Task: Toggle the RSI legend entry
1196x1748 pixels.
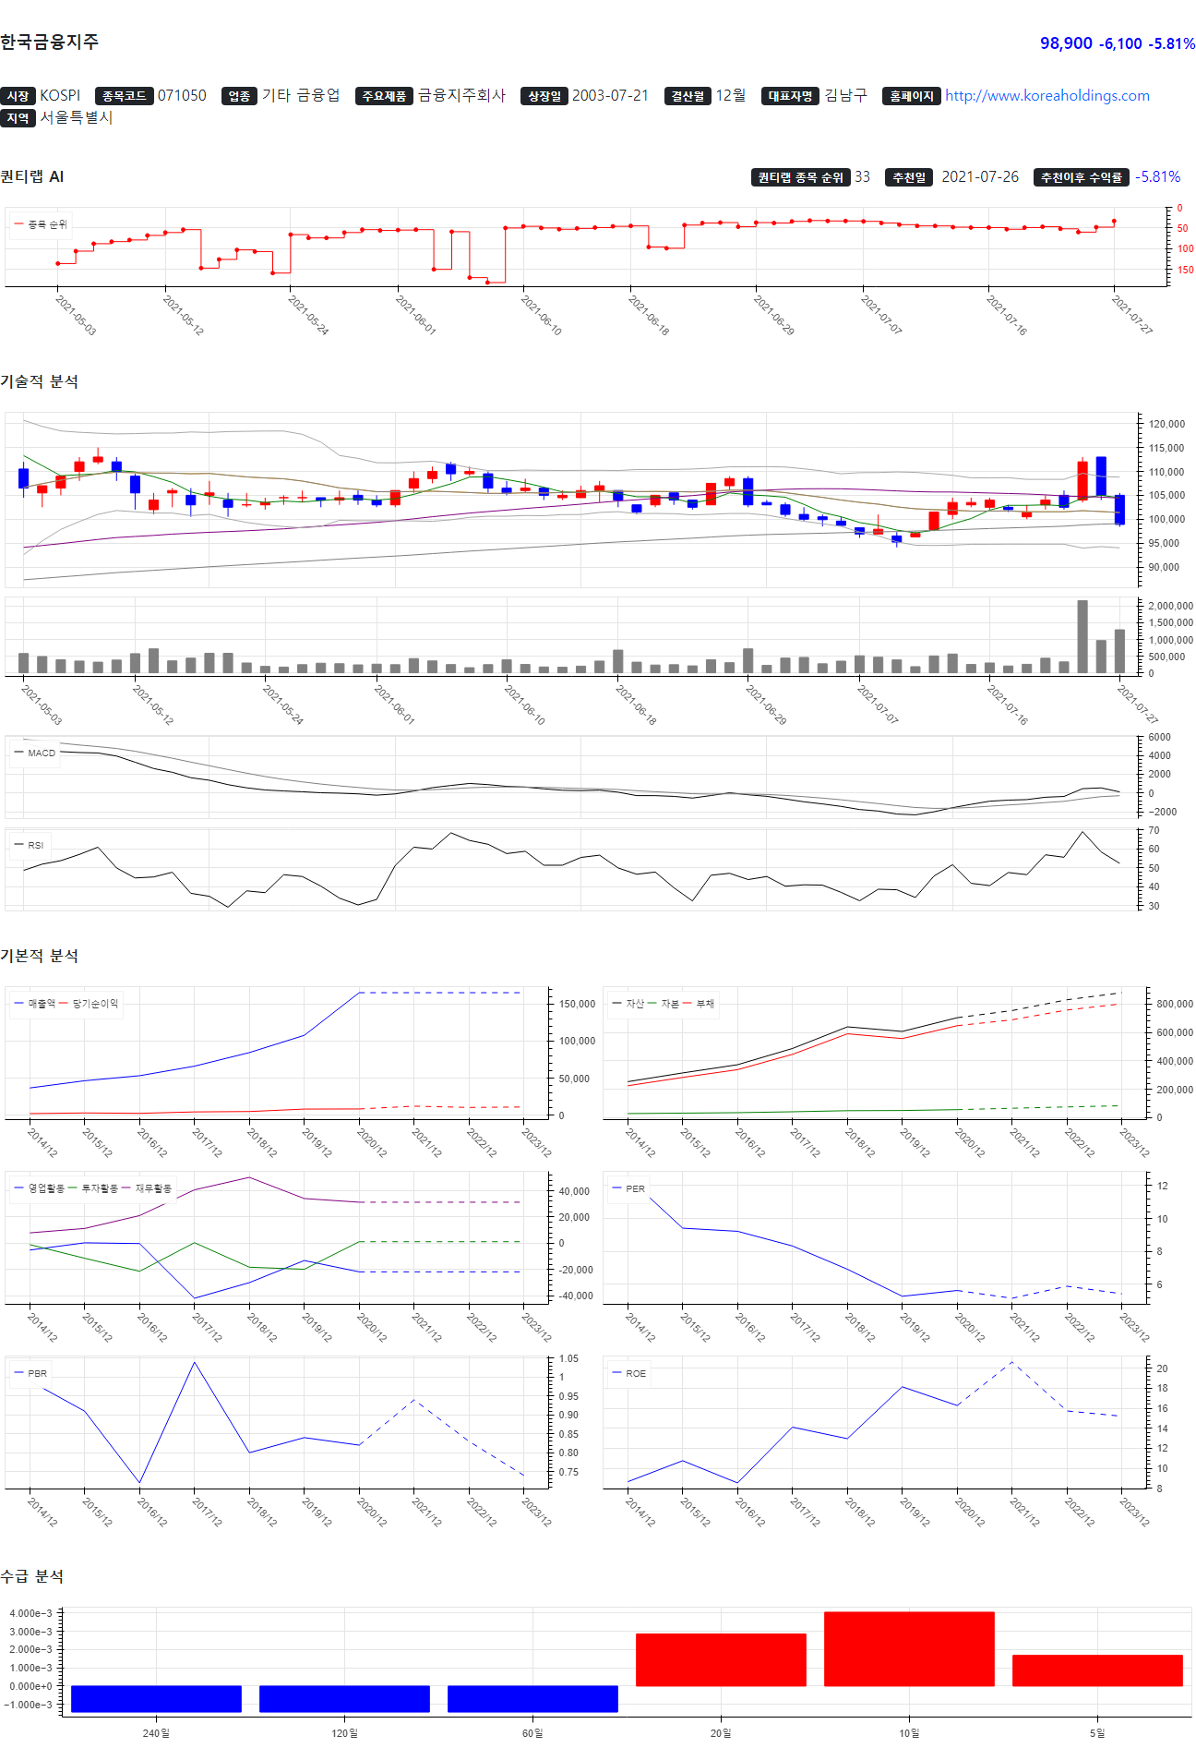Action: coord(29,845)
